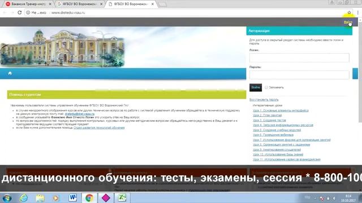362x203 pixels.
Task: Show hidden system tray icons
Action: point(315,198)
